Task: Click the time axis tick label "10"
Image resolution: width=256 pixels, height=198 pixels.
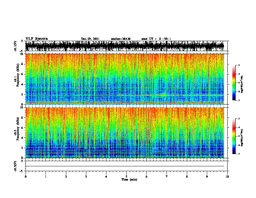Action: coord(227,176)
